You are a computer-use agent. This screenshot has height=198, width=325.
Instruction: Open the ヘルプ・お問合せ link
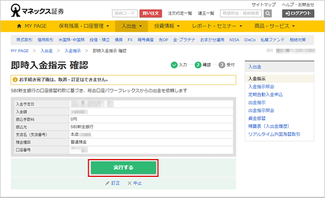298,4
